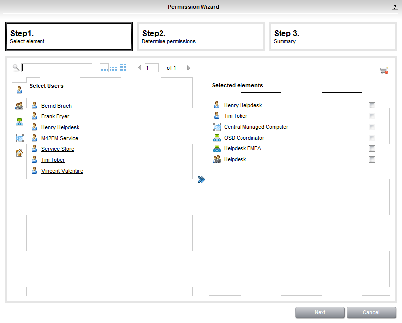The width and height of the screenshot is (402, 323).
Task: Open the M42EM Service link
Action: pos(60,138)
